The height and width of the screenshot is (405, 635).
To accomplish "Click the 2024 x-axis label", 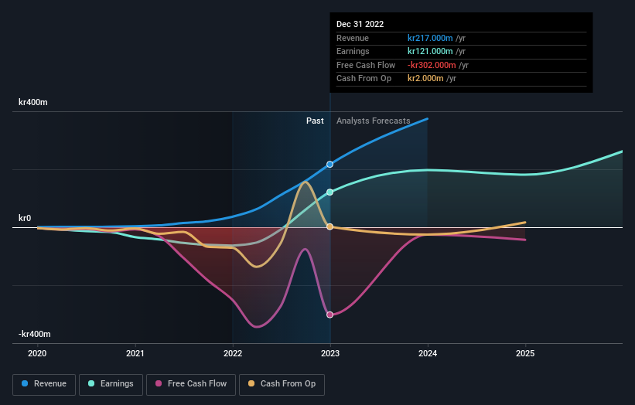I will pyautogui.click(x=428, y=354).
